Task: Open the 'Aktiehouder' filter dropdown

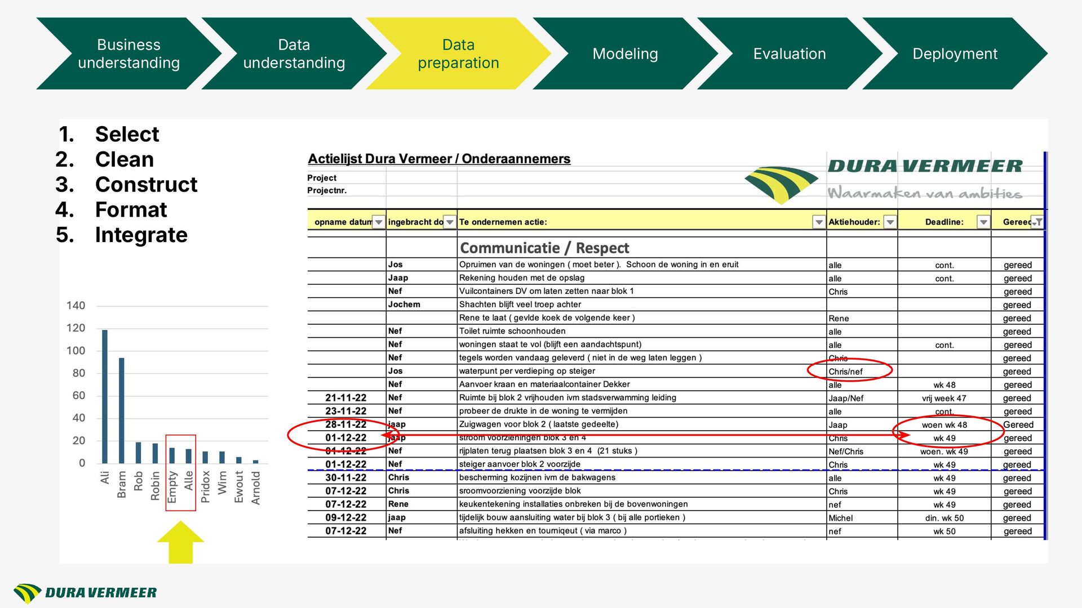Action: (890, 222)
